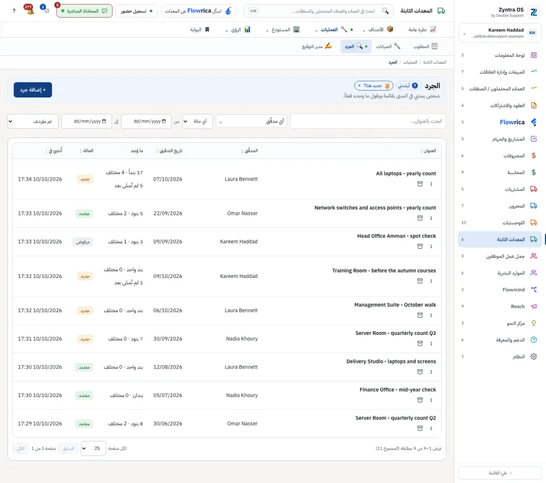Click the question mark help icon
This screenshot has width=546, height=483.
14,11
